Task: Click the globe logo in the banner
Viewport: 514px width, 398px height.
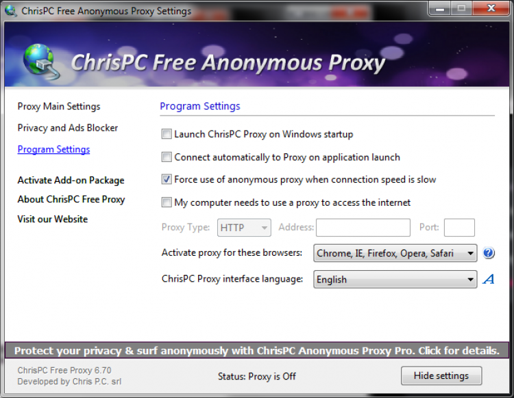Action: tap(40, 62)
